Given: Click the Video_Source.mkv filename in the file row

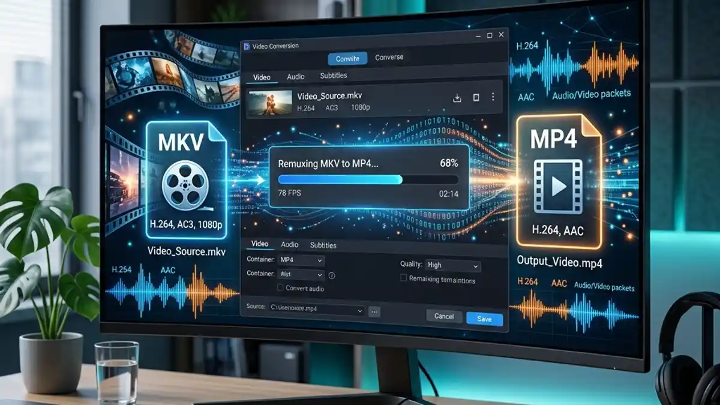Looking at the screenshot, I should pyautogui.click(x=329, y=96).
